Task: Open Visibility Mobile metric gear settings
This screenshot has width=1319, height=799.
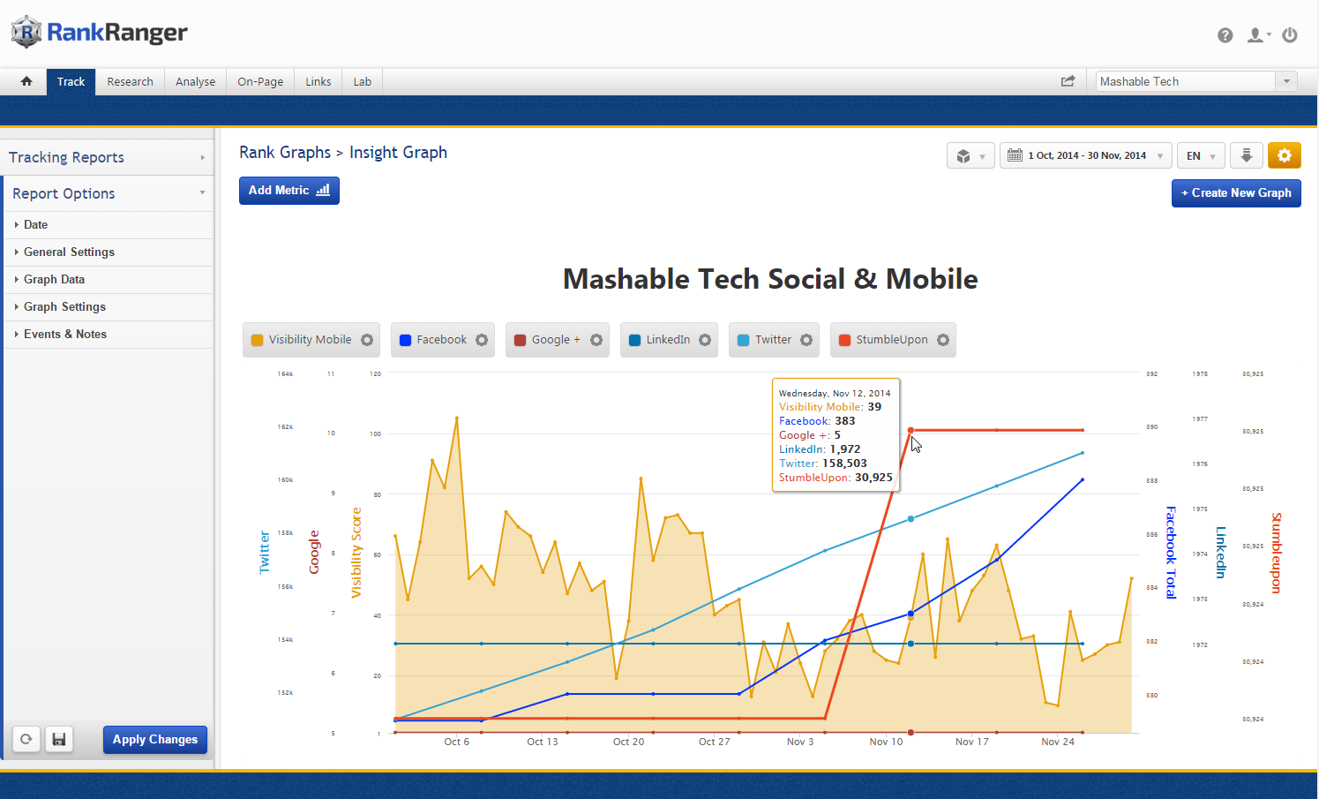Action: coord(367,340)
